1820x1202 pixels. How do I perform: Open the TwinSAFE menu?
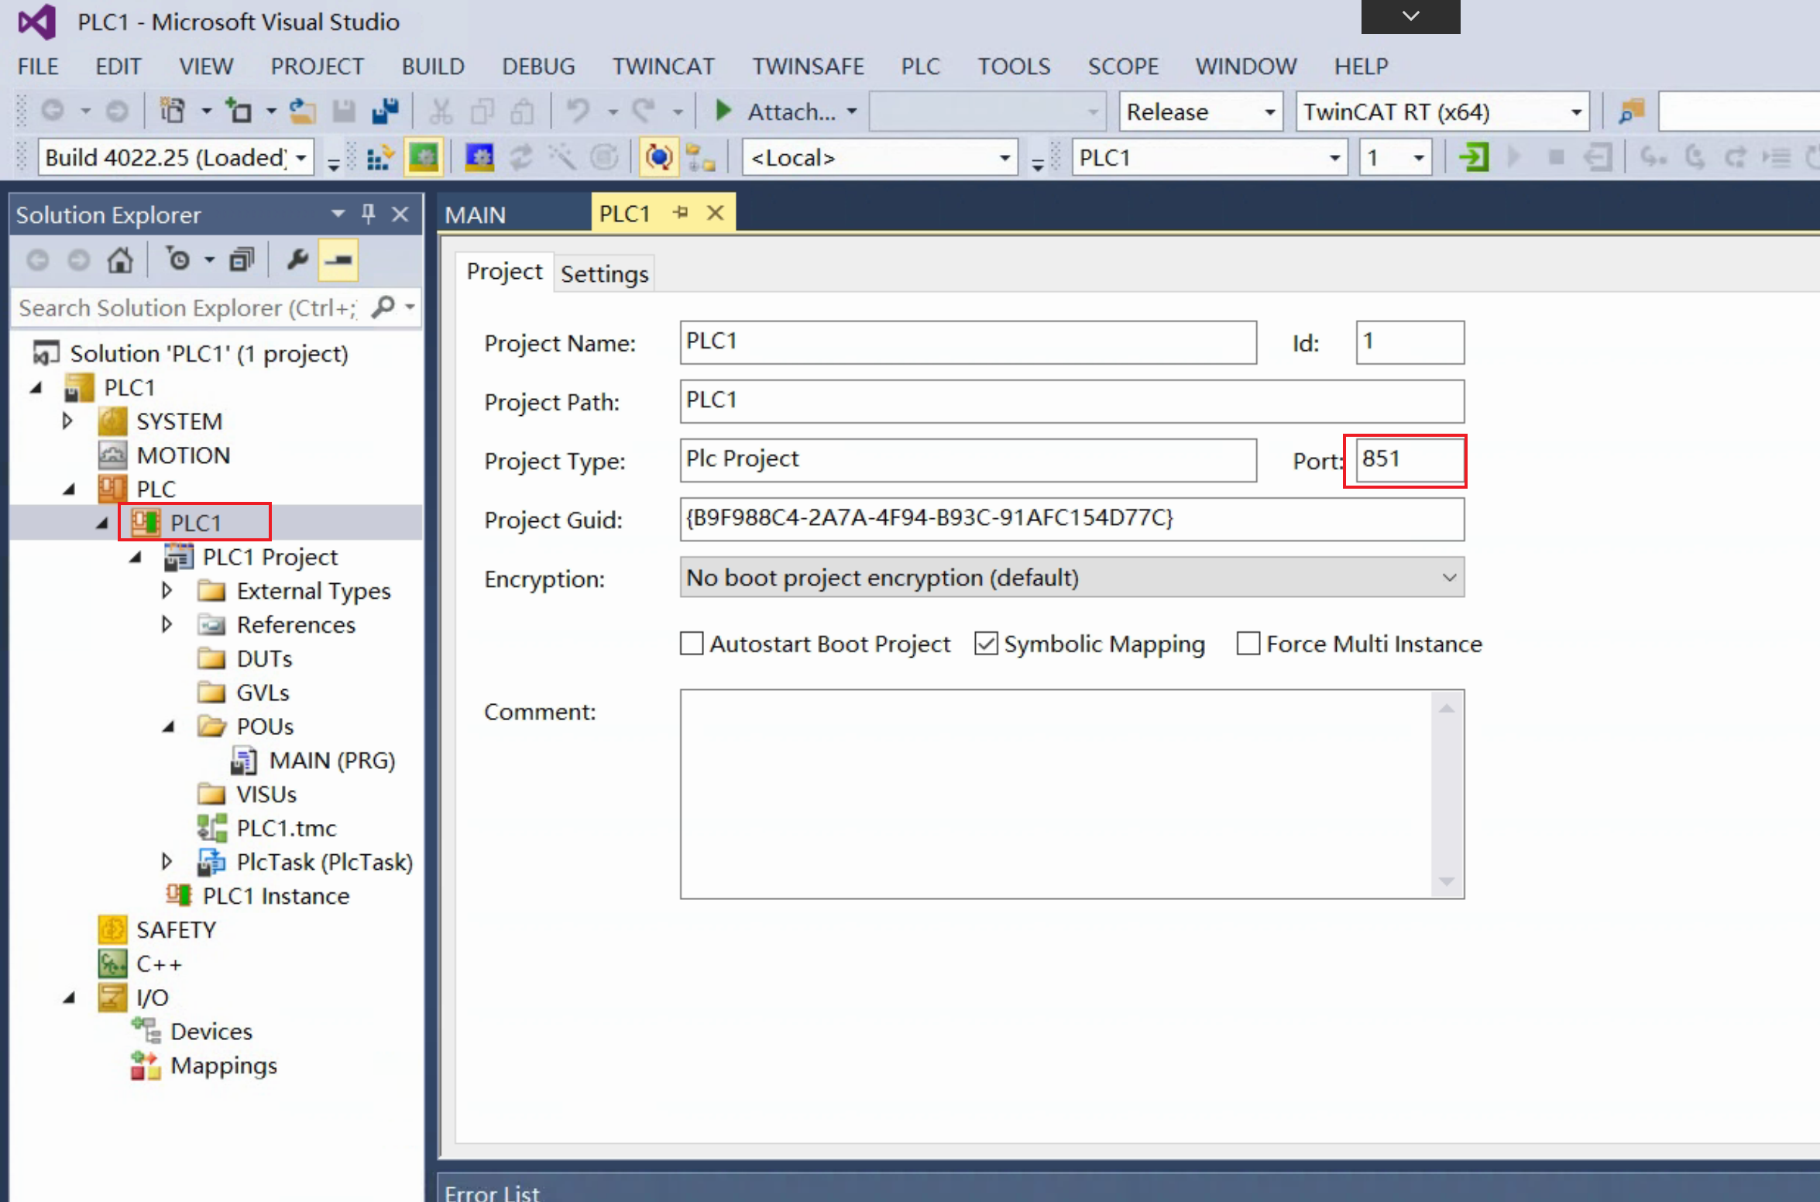pos(808,66)
